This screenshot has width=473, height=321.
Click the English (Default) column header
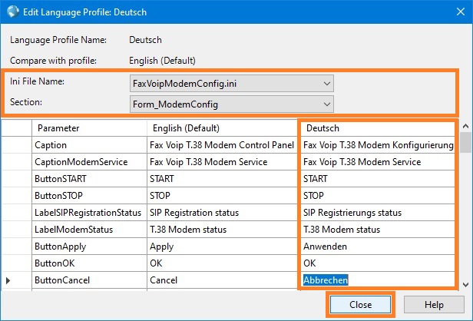click(222, 128)
